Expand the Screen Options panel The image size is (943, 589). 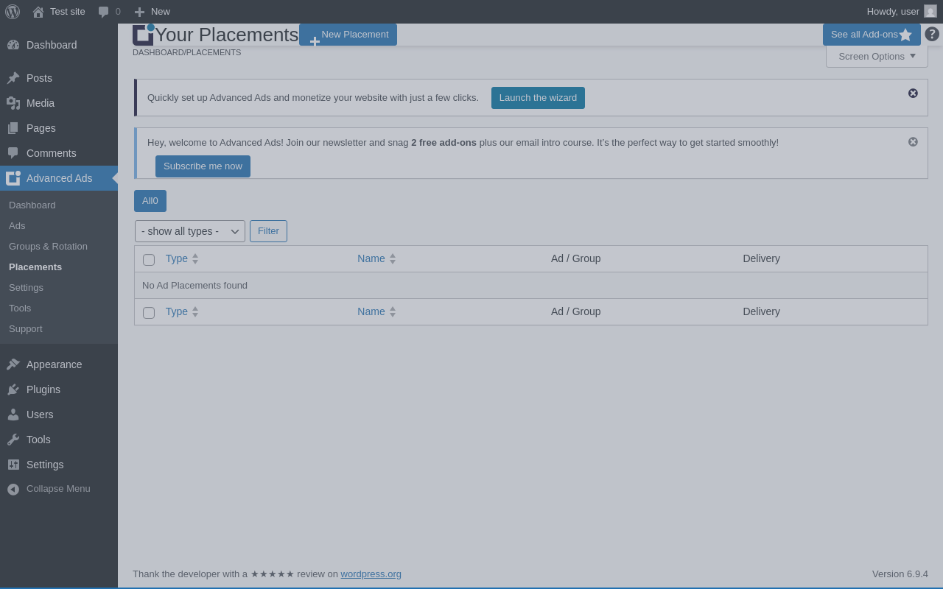(877, 57)
